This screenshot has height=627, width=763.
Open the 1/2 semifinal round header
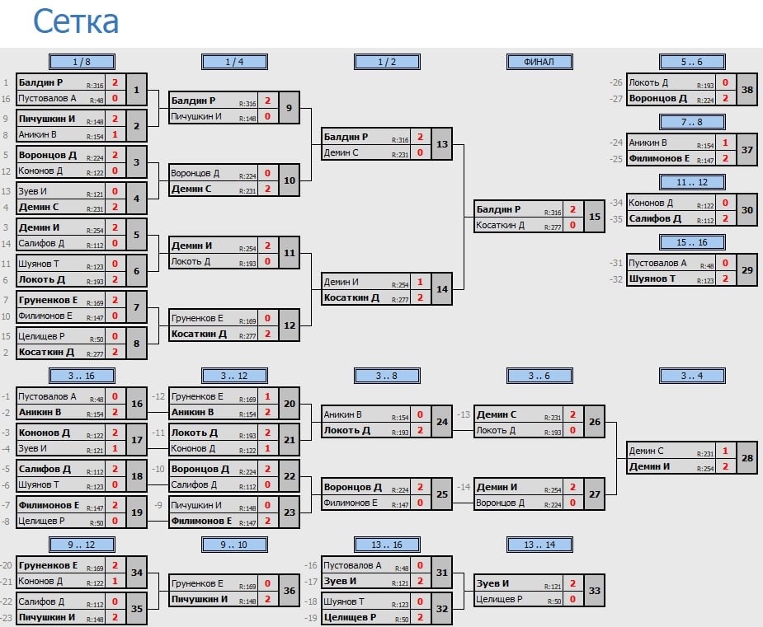[387, 62]
